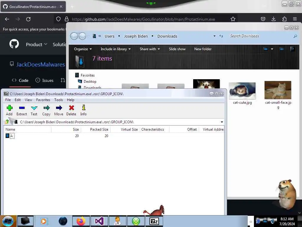Click the refresh icon in Explorer address bar
This screenshot has width=302, height=227.
tap(221, 36)
